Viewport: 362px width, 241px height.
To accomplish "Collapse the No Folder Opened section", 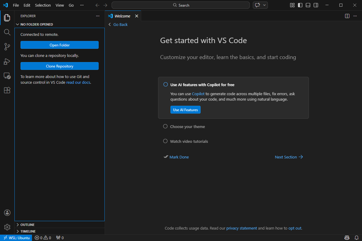I will coord(36,24).
